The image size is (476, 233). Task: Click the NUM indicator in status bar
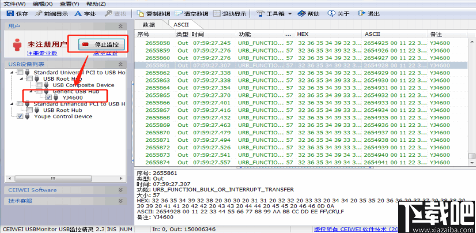point(126,229)
